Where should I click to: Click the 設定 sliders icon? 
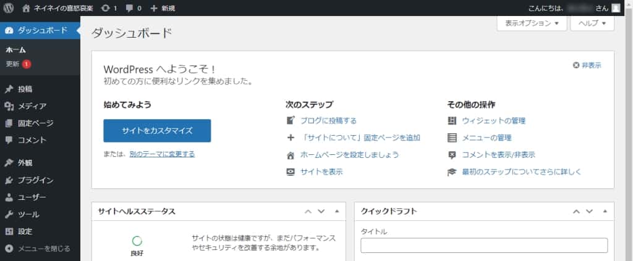tap(9, 231)
